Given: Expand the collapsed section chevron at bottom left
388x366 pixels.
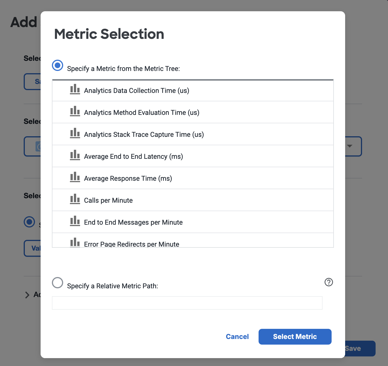Looking at the screenshot, I should click(x=27, y=295).
